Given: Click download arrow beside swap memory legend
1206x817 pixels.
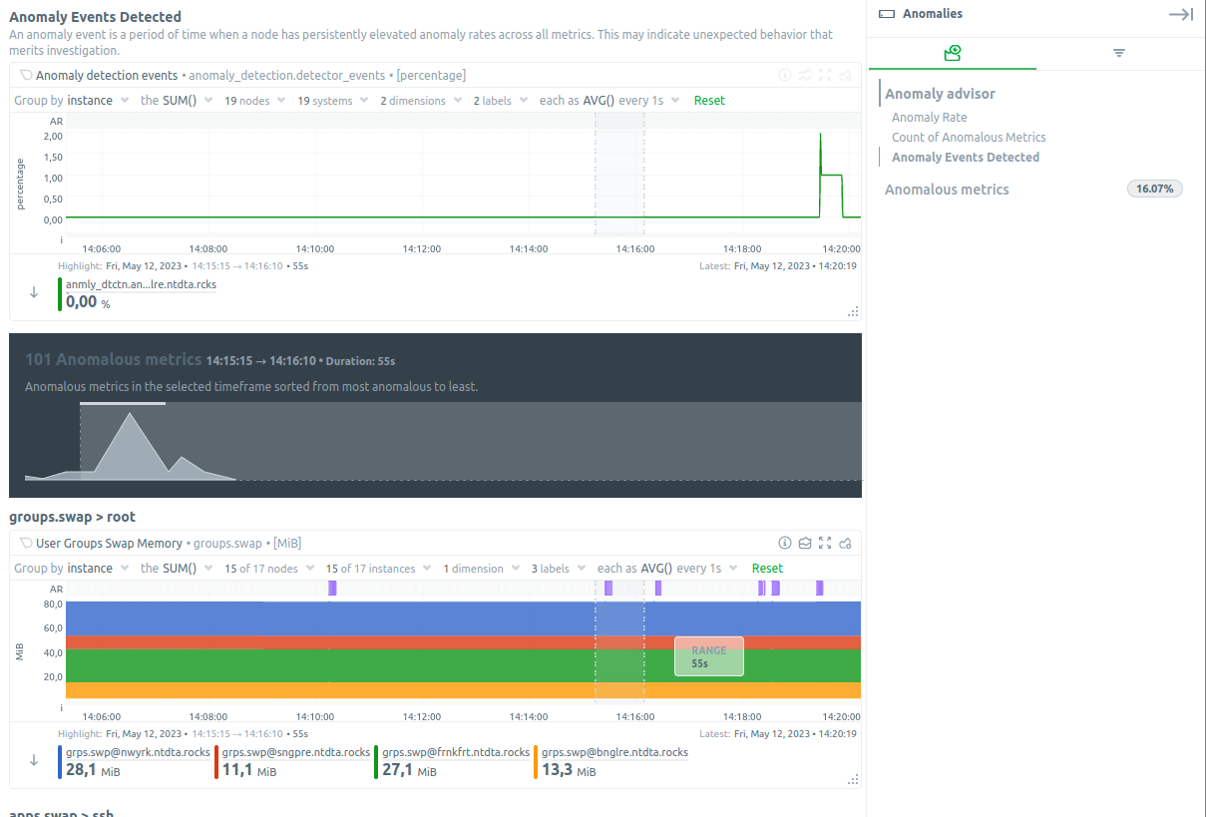Looking at the screenshot, I should [x=33, y=761].
